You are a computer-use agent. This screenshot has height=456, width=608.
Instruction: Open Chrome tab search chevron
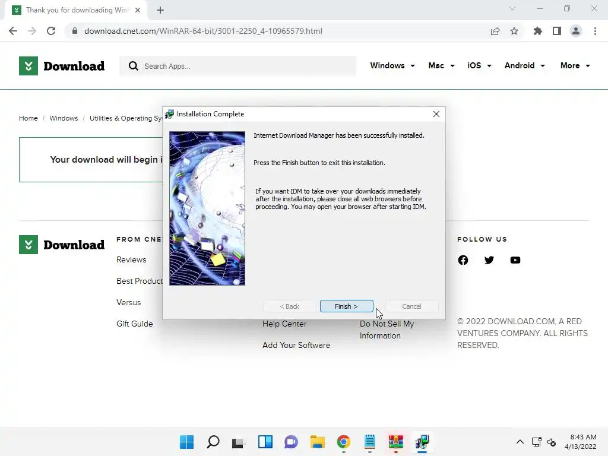[x=512, y=8]
